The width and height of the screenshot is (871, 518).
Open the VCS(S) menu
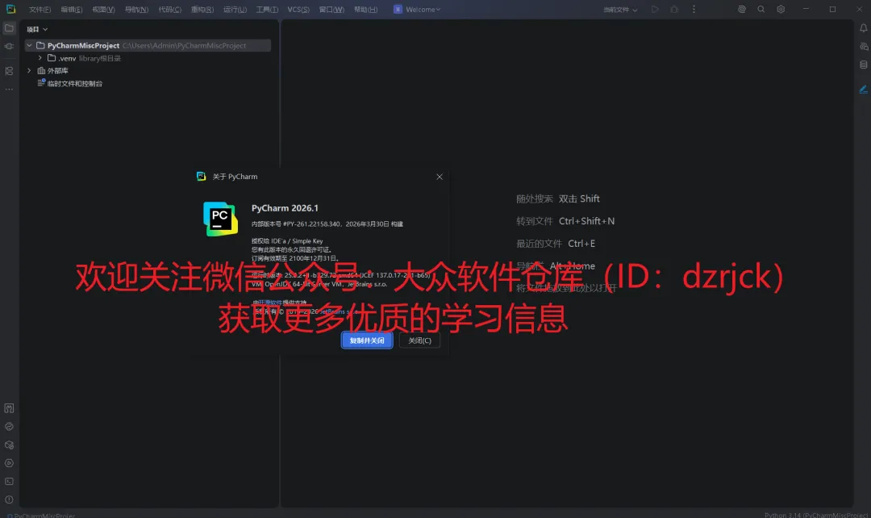[x=298, y=10]
